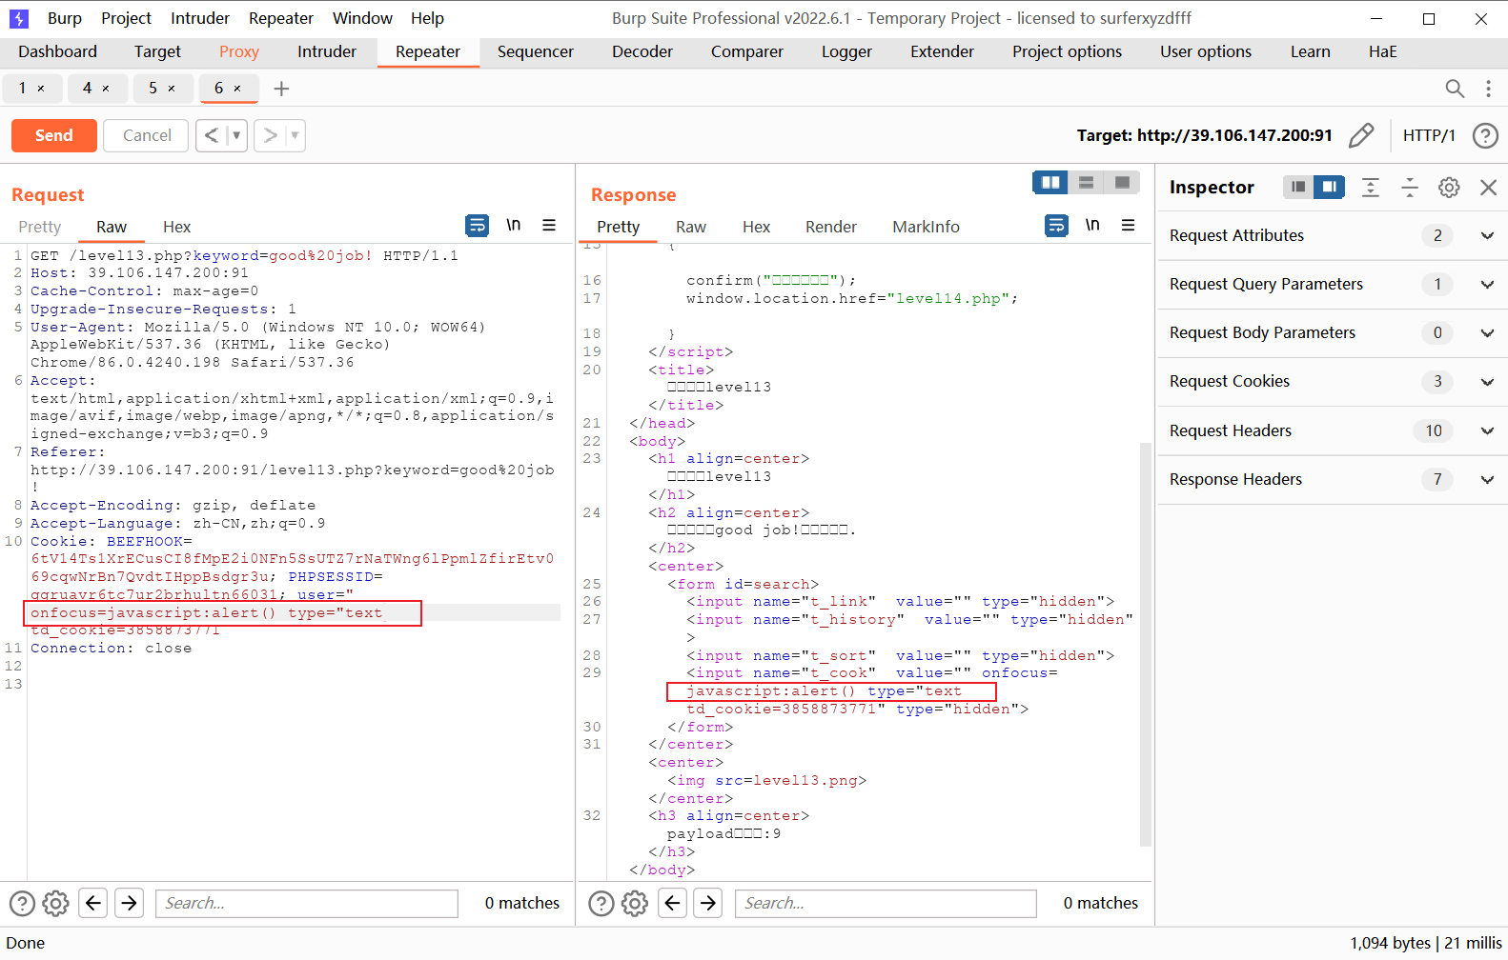1508x960 pixels.
Task: Open the response Render view
Action: click(x=831, y=227)
